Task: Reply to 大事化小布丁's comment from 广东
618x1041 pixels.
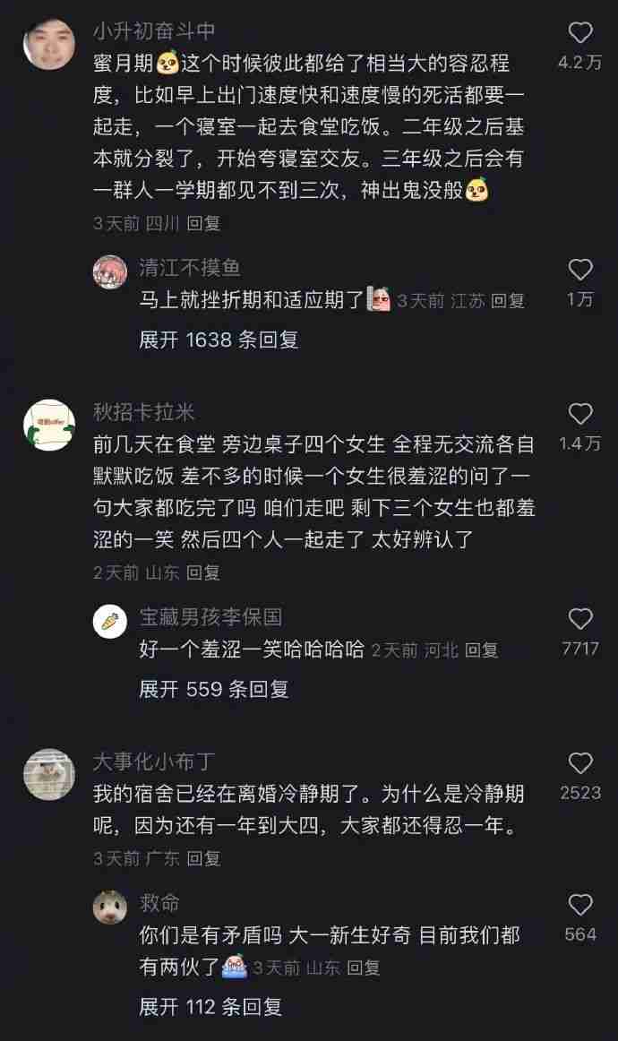Action: [203, 858]
